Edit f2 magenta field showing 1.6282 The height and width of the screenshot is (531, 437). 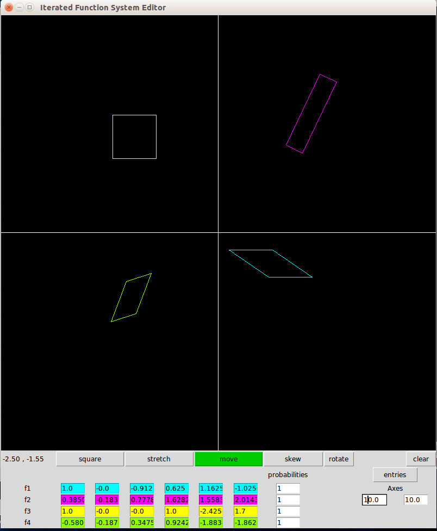(177, 500)
